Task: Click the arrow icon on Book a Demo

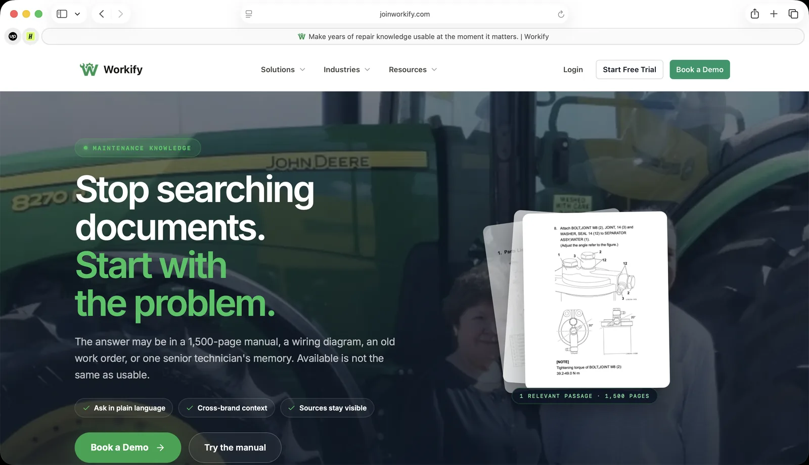Action: [160, 447]
